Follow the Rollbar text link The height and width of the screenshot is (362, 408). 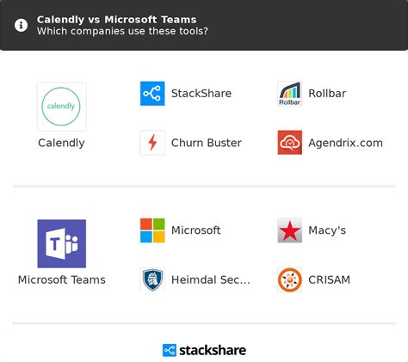[x=327, y=94]
